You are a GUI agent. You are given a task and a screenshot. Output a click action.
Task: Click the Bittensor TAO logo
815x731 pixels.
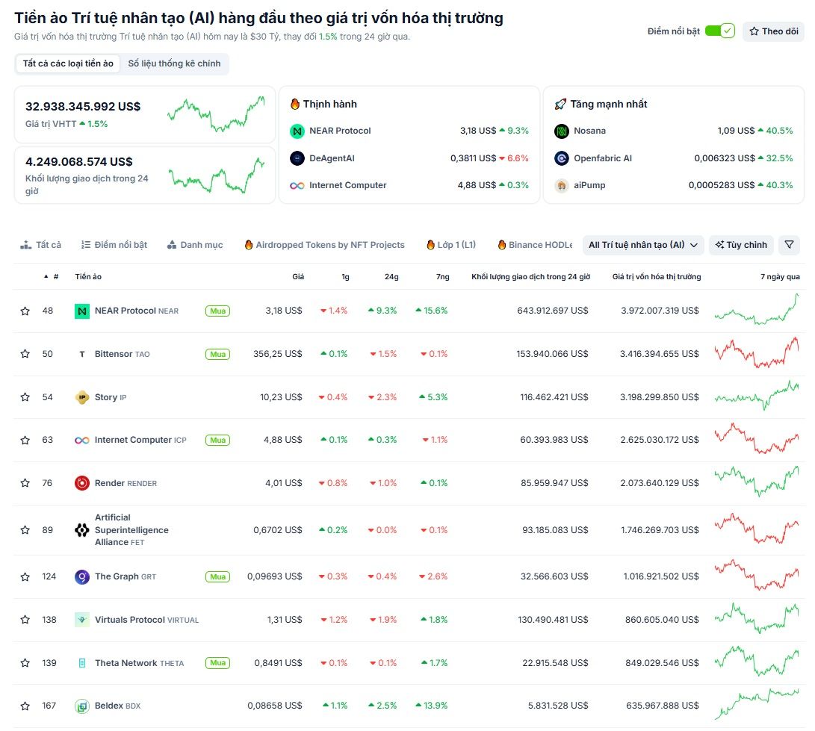[x=81, y=353]
